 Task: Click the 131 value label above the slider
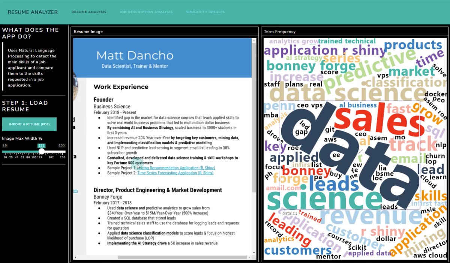[x=41, y=145]
